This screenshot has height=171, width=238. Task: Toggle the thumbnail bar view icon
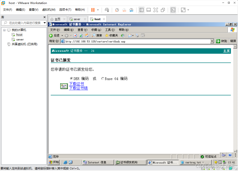[149, 10]
